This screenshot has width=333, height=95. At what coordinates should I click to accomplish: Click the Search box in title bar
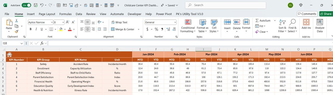226,5
